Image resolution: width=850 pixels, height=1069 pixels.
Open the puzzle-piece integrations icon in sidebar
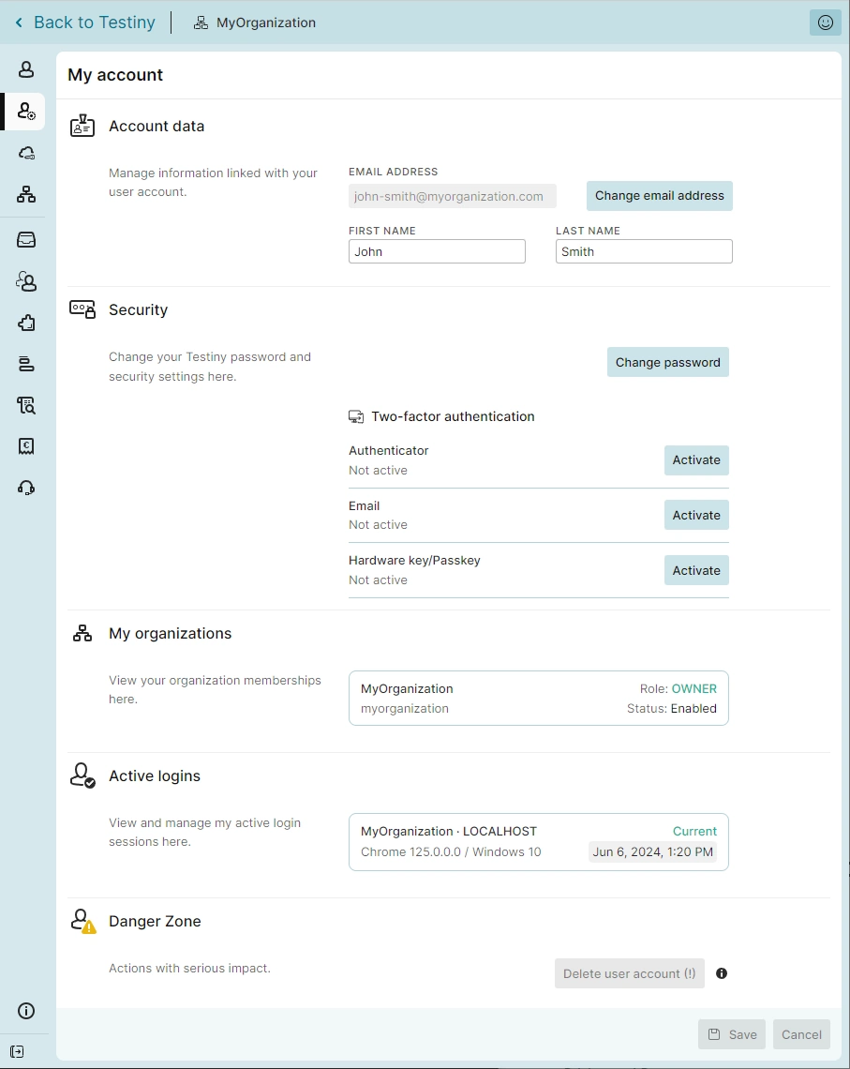(x=26, y=323)
